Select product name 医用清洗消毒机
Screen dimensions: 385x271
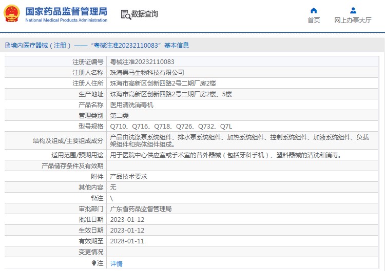click(x=131, y=105)
